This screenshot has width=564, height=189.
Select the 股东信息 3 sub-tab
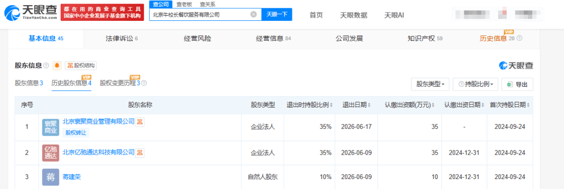(x=29, y=83)
